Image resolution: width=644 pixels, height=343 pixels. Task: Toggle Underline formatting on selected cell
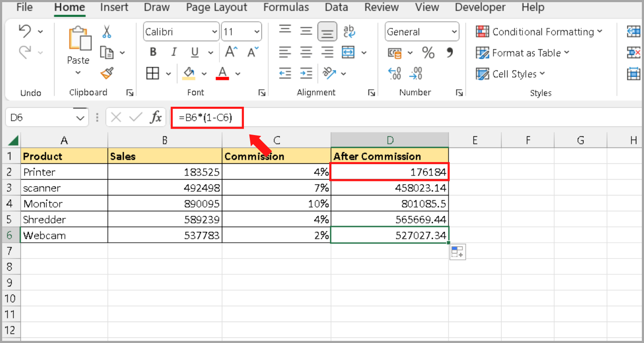tap(194, 52)
